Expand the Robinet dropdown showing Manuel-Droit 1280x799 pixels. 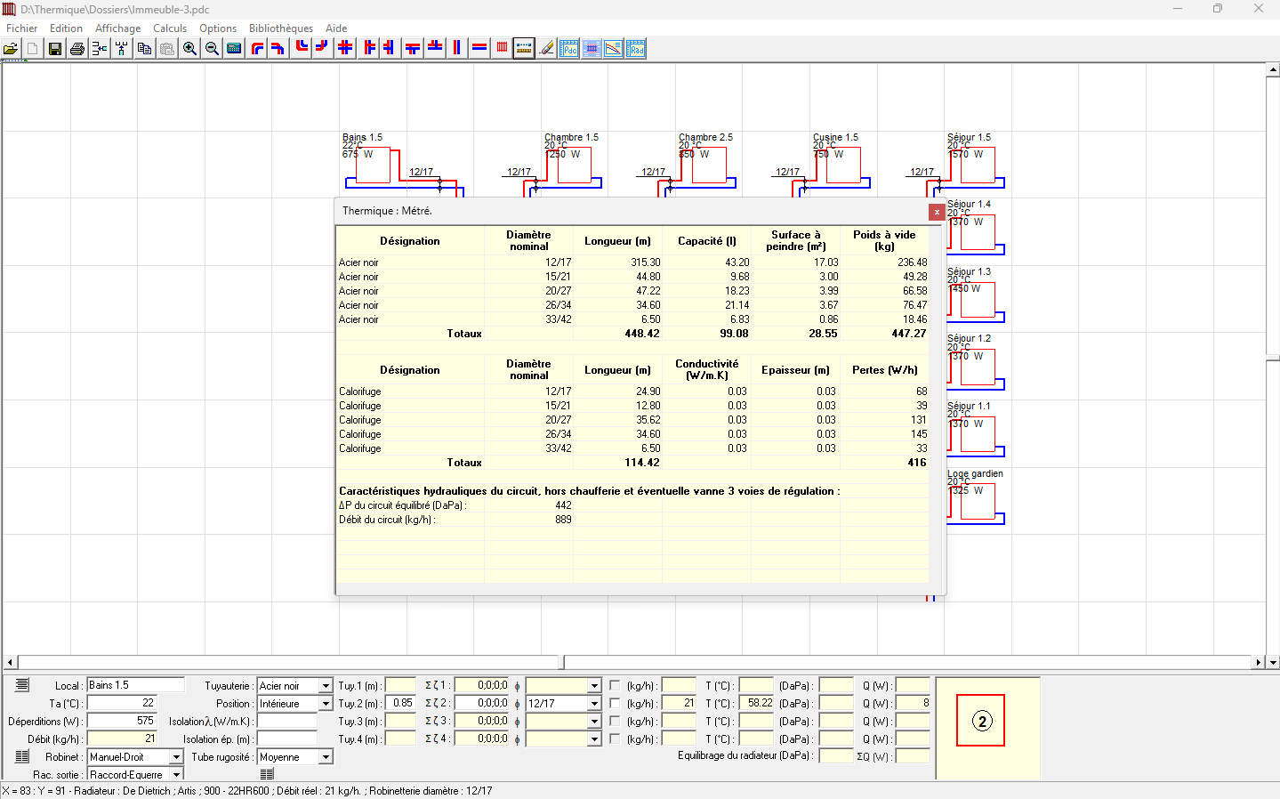click(176, 757)
